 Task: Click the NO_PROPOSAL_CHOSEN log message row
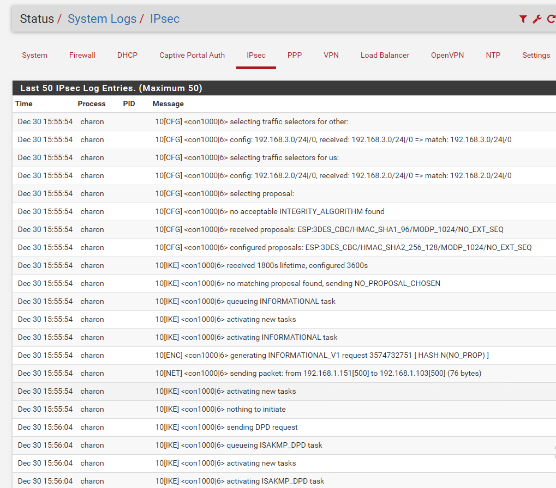point(297,283)
